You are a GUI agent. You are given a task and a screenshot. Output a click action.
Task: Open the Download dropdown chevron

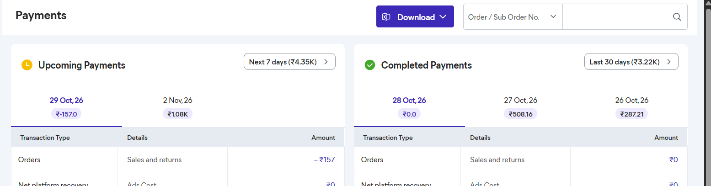[443, 17]
